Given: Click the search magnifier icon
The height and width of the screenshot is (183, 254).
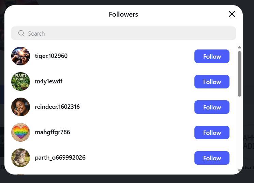Looking at the screenshot, I should point(21,33).
